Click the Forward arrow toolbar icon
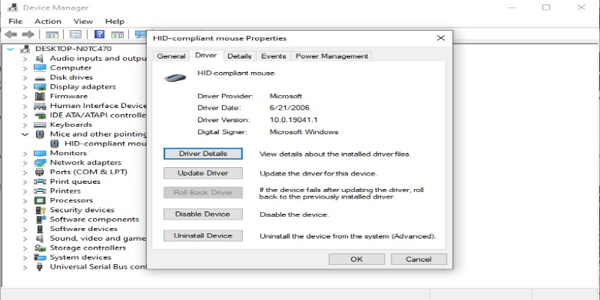This screenshot has width=600, height=300. point(28,34)
